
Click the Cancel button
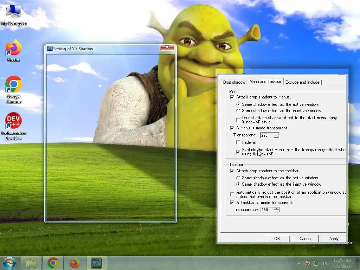tap(306, 239)
